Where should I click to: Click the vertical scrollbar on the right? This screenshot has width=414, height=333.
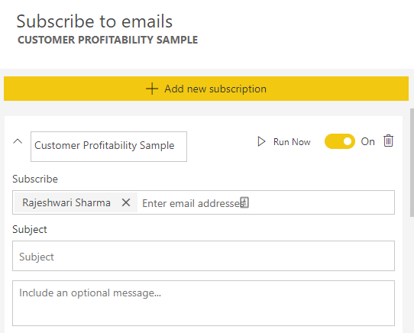(412, 163)
